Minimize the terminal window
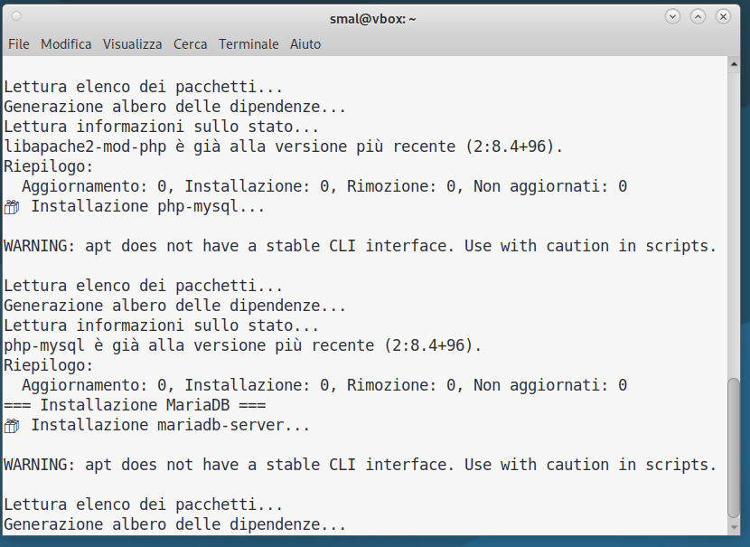The width and height of the screenshot is (750, 547). (x=672, y=17)
